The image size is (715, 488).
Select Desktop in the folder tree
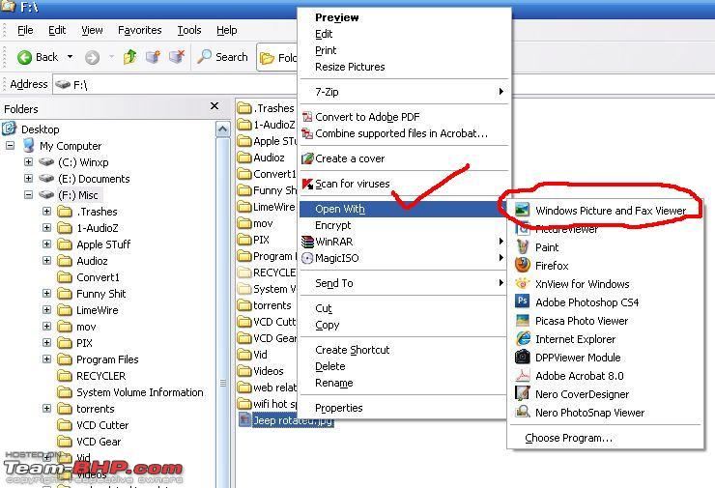[x=41, y=129]
